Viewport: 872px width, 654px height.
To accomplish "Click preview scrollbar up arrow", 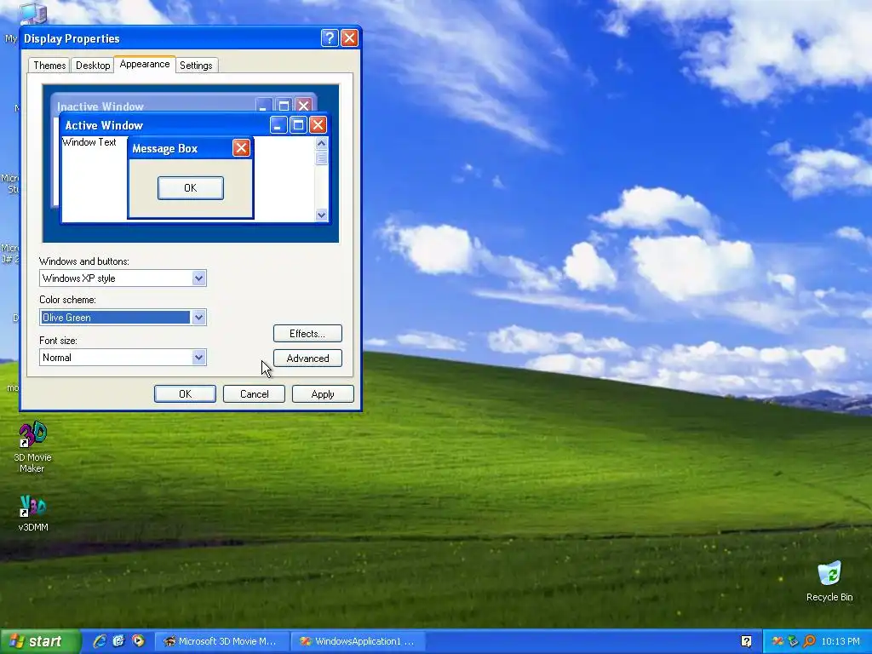I will coord(321,143).
